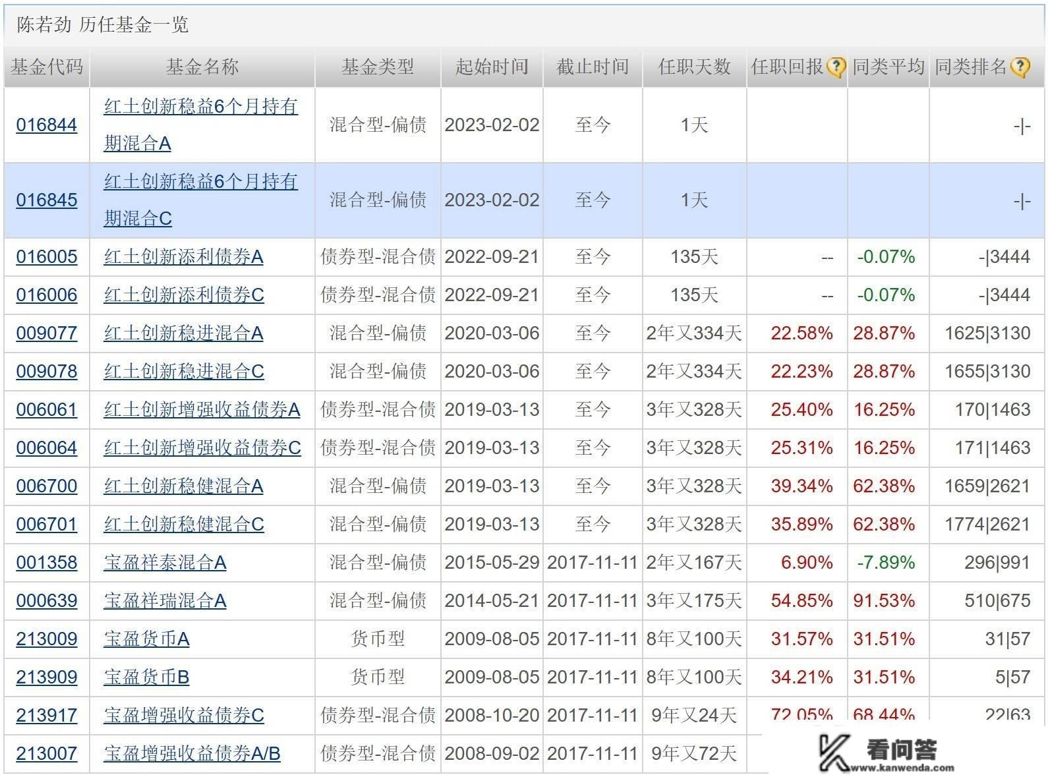This screenshot has height=775, width=1048.
Task: Open fund code 016005 link
Action: 47,257
